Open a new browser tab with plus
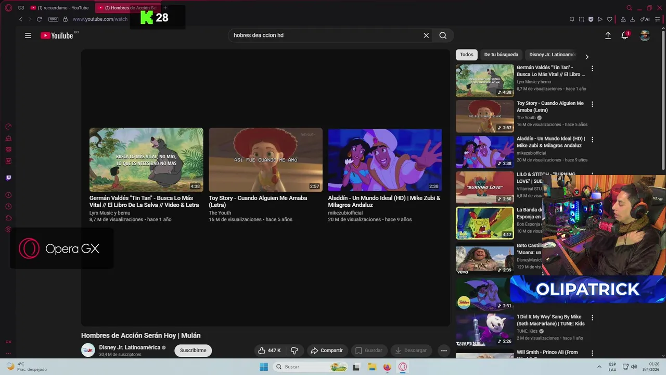This screenshot has width=666, height=375. pyautogui.click(x=165, y=8)
